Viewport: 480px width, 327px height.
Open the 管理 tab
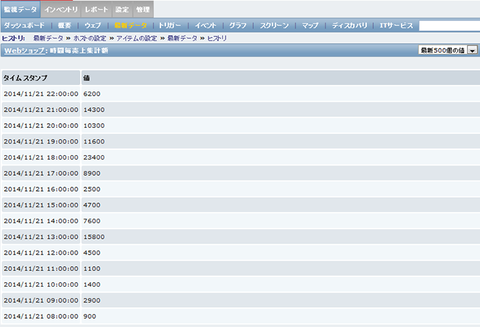click(142, 10)
